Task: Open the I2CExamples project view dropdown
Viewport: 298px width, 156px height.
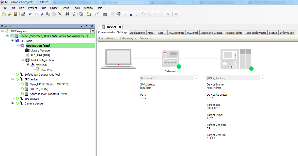Action: pyautogui.click(x=92, y=31)
